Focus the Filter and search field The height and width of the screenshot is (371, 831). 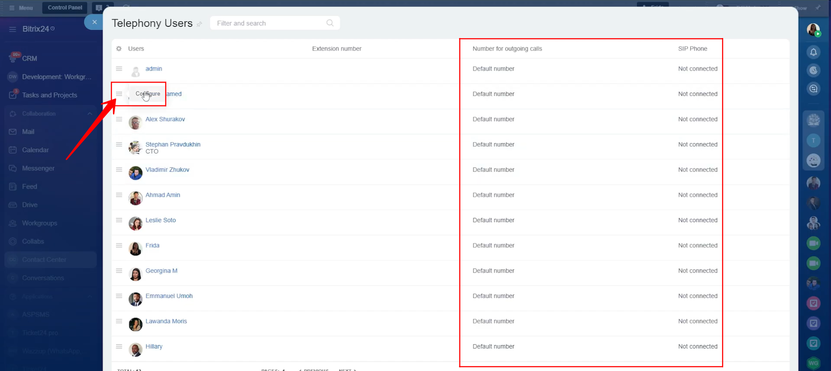[268, 23]
